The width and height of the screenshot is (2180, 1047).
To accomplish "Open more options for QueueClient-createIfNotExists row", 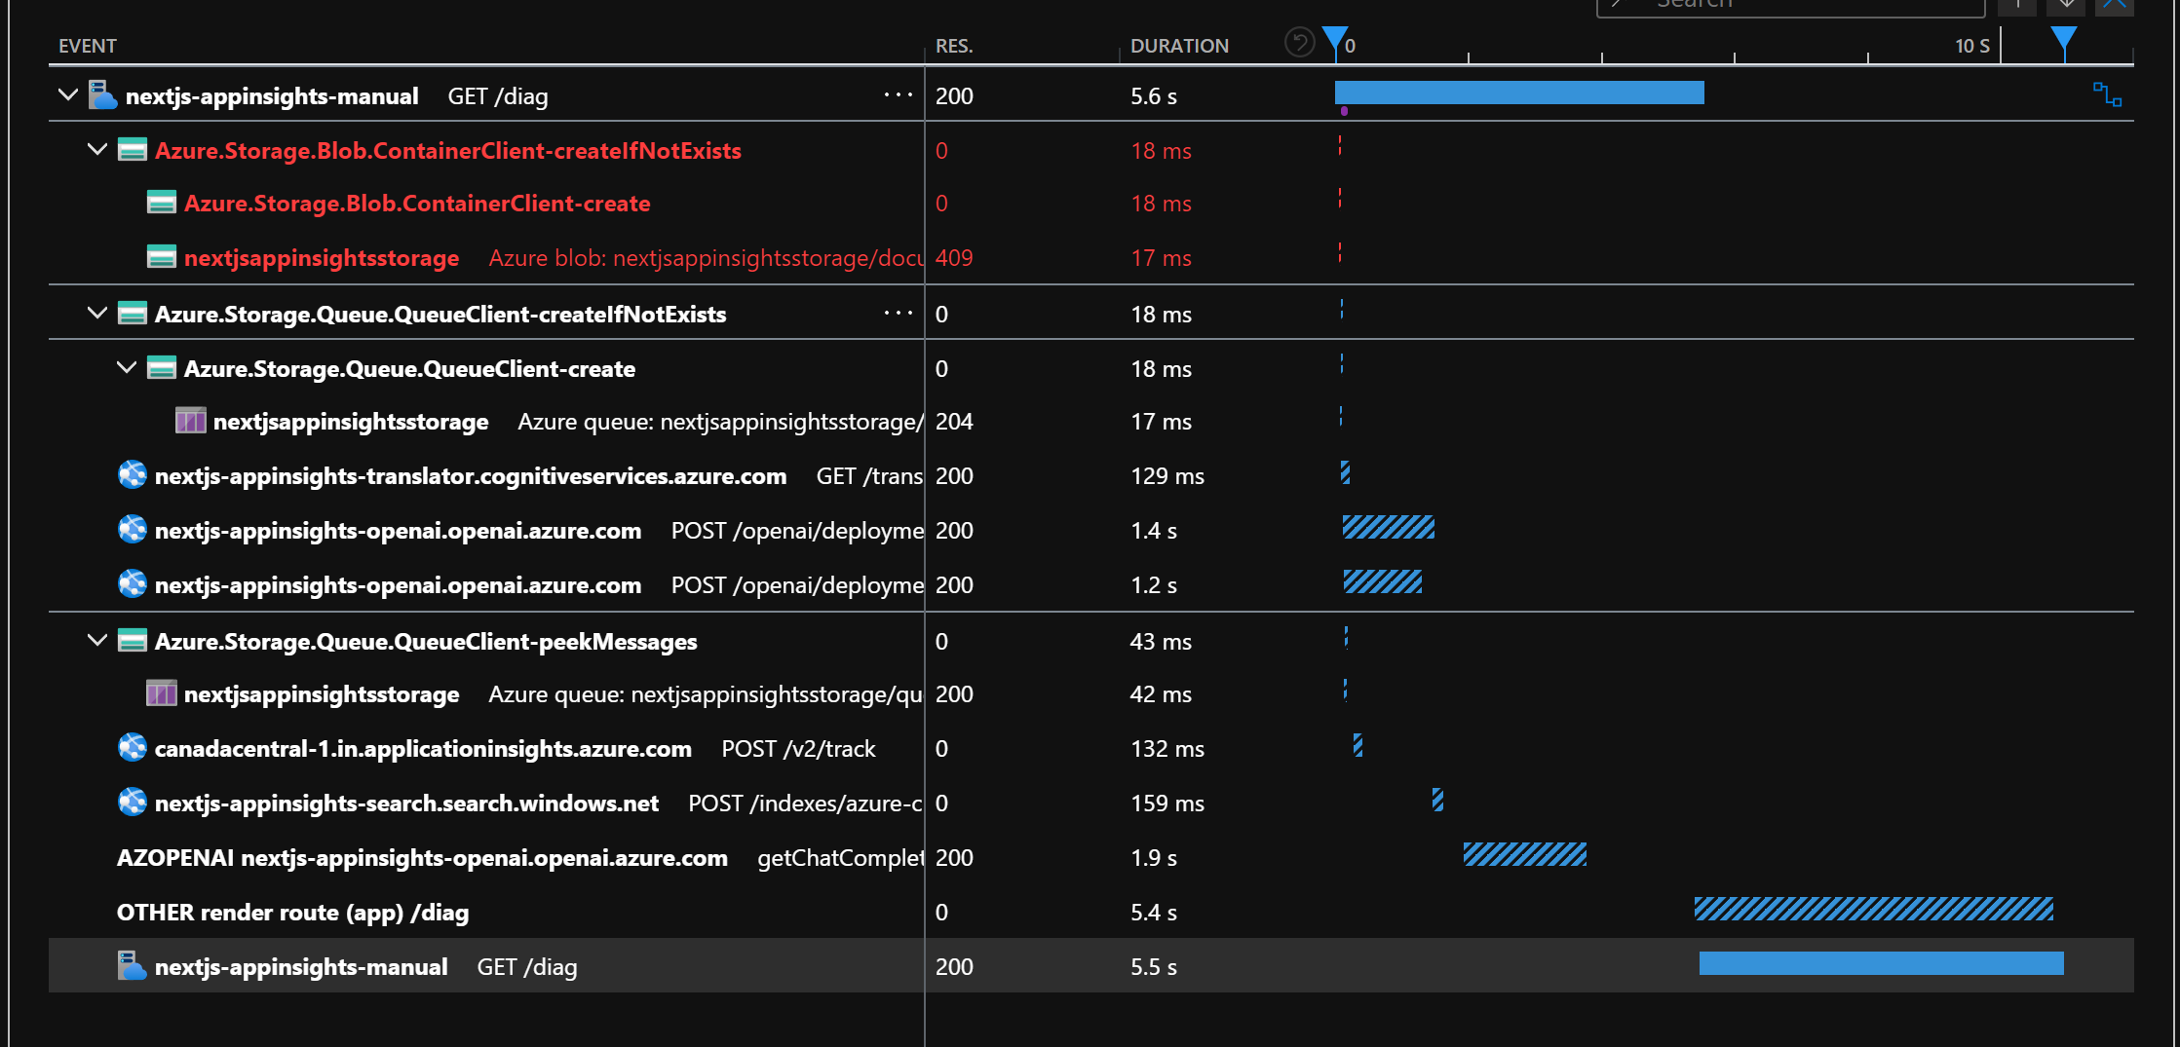I will pos(899,314).
